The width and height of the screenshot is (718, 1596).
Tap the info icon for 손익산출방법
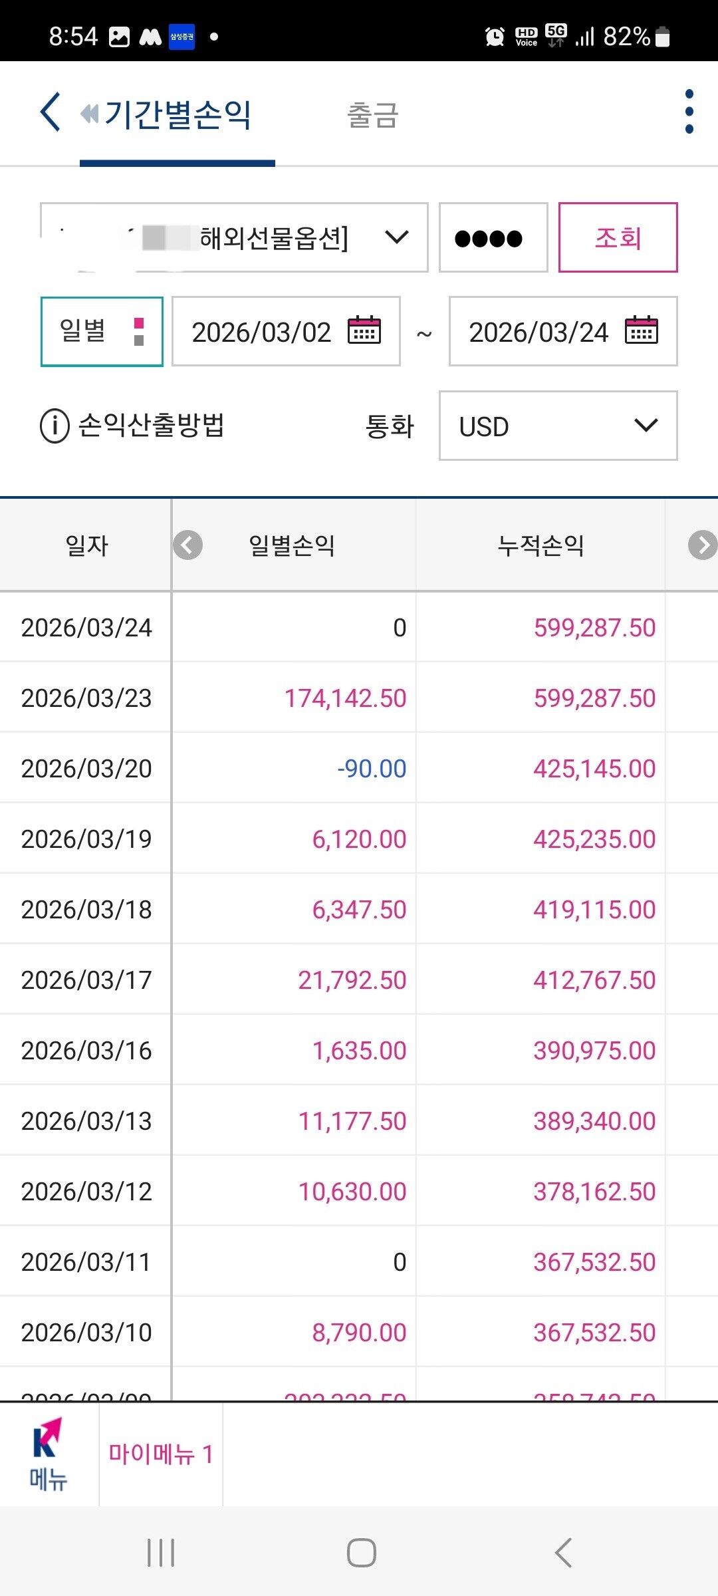click(x=55, y=426)
